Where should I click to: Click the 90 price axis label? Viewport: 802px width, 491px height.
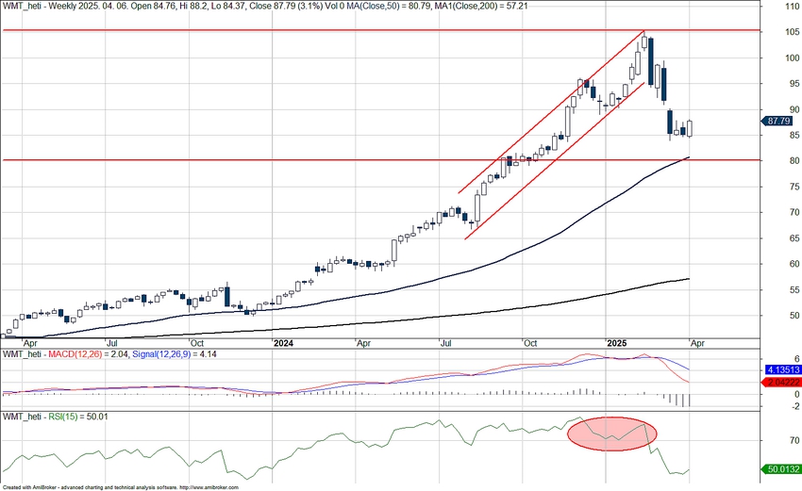coord(794,109)
